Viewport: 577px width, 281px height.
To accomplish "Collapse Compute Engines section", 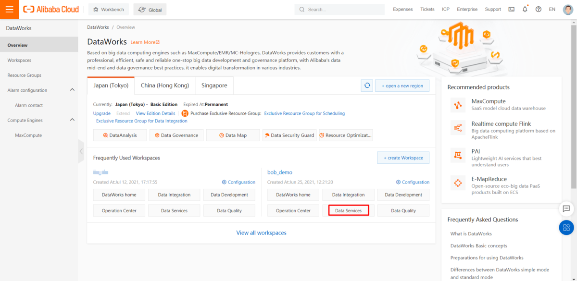I will (x=72, y=120).
